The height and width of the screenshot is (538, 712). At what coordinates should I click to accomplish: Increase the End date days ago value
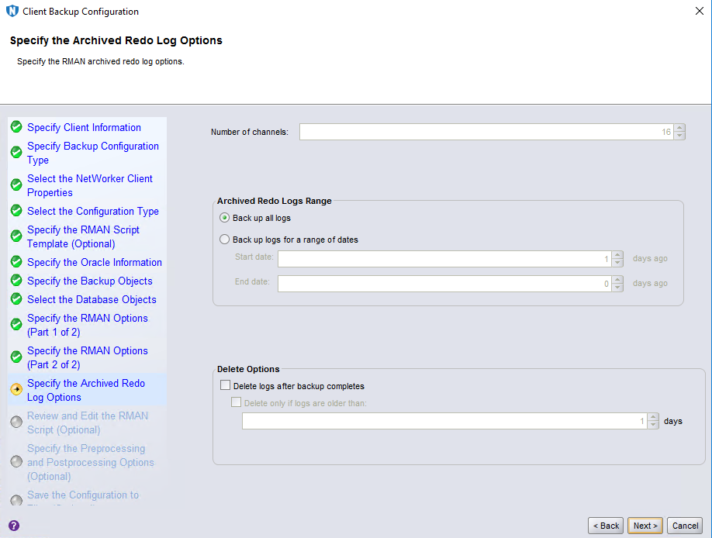tap(617, 280)
